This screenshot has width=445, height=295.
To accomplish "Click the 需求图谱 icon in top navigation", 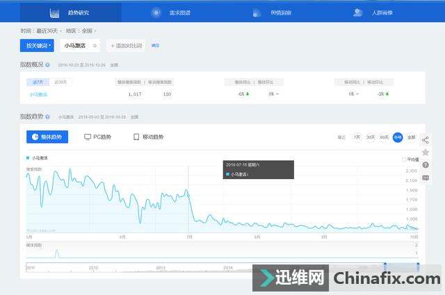I will (x=156, y=13).
